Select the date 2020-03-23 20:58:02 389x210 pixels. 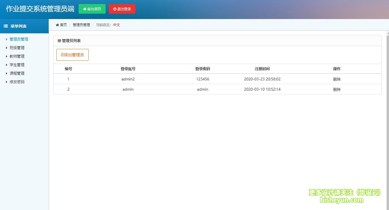262,79
